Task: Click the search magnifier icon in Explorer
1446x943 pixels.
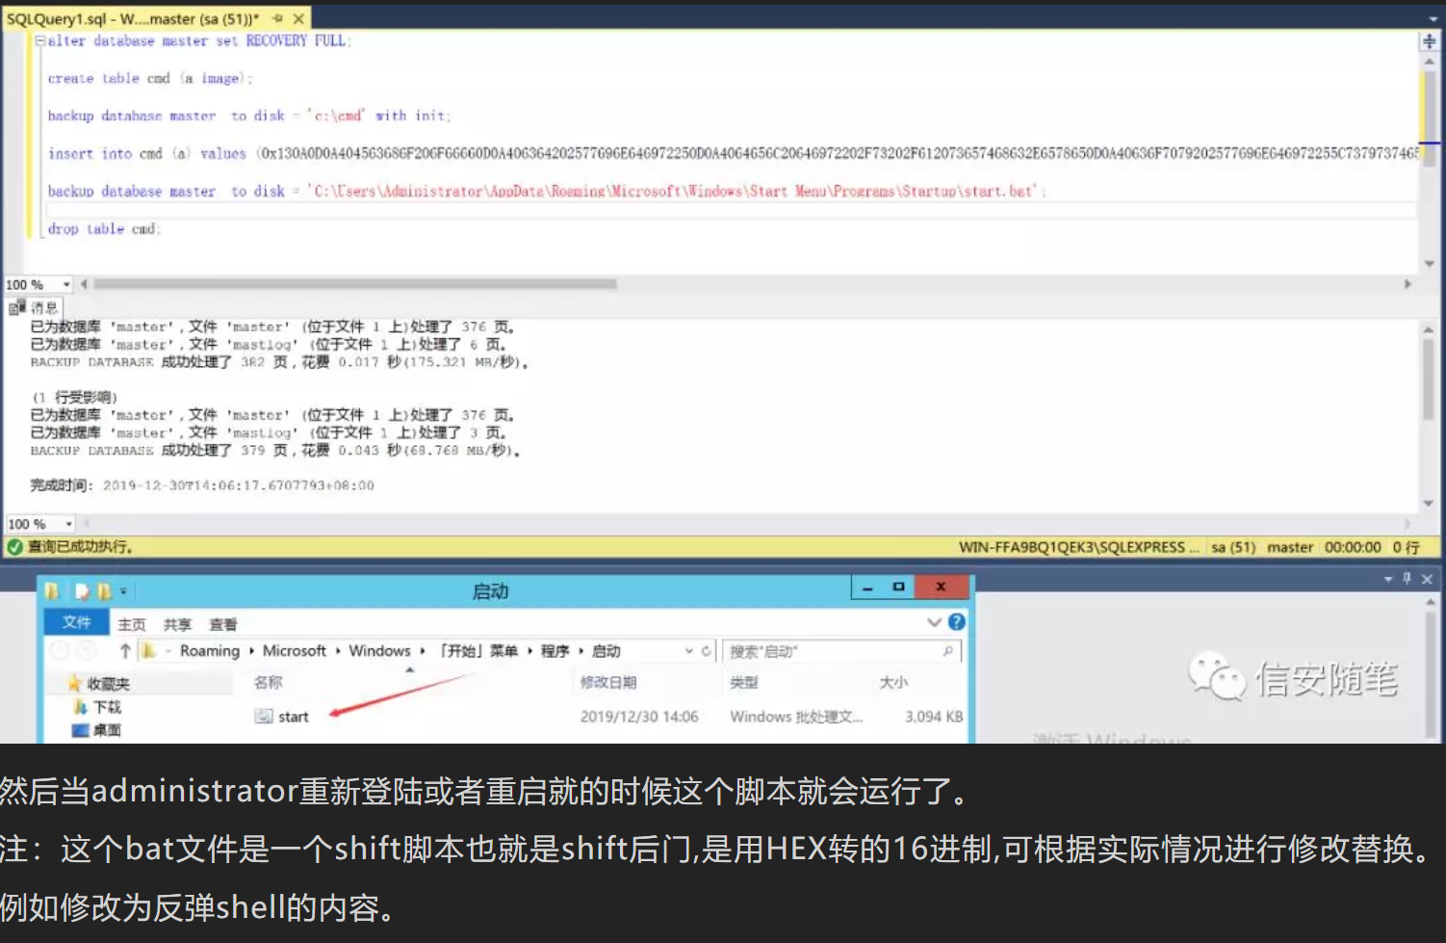Action: (x=947, y=651)
